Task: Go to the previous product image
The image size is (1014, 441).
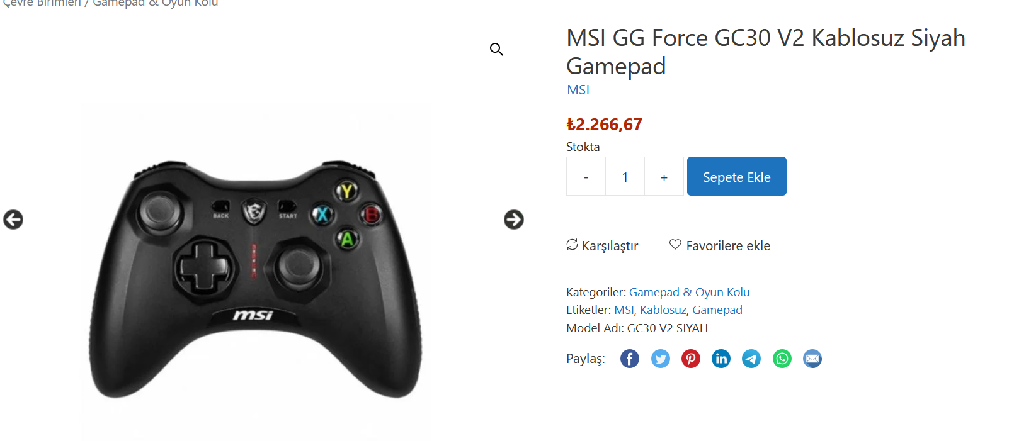Action: point(13,220)
